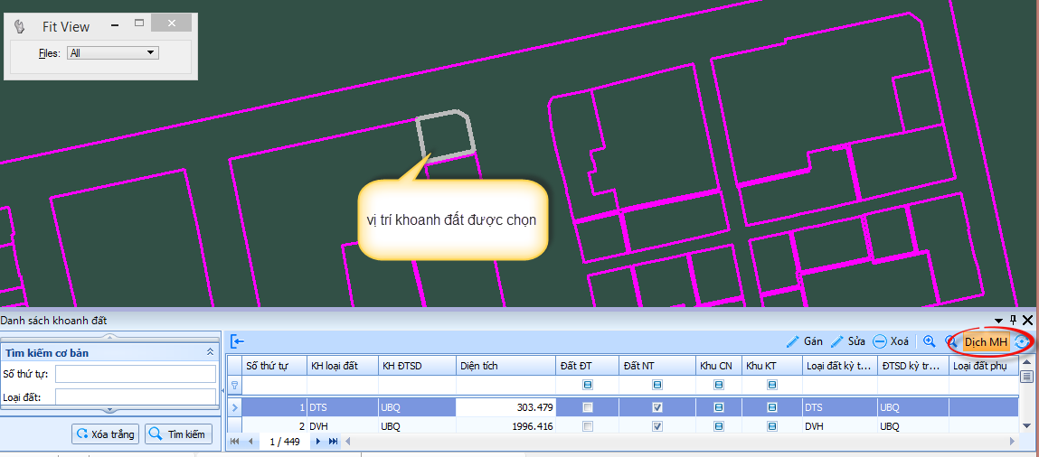Click the Tìm kiếm search button
Screen dimensions: 1039x457
pos(178,434)
